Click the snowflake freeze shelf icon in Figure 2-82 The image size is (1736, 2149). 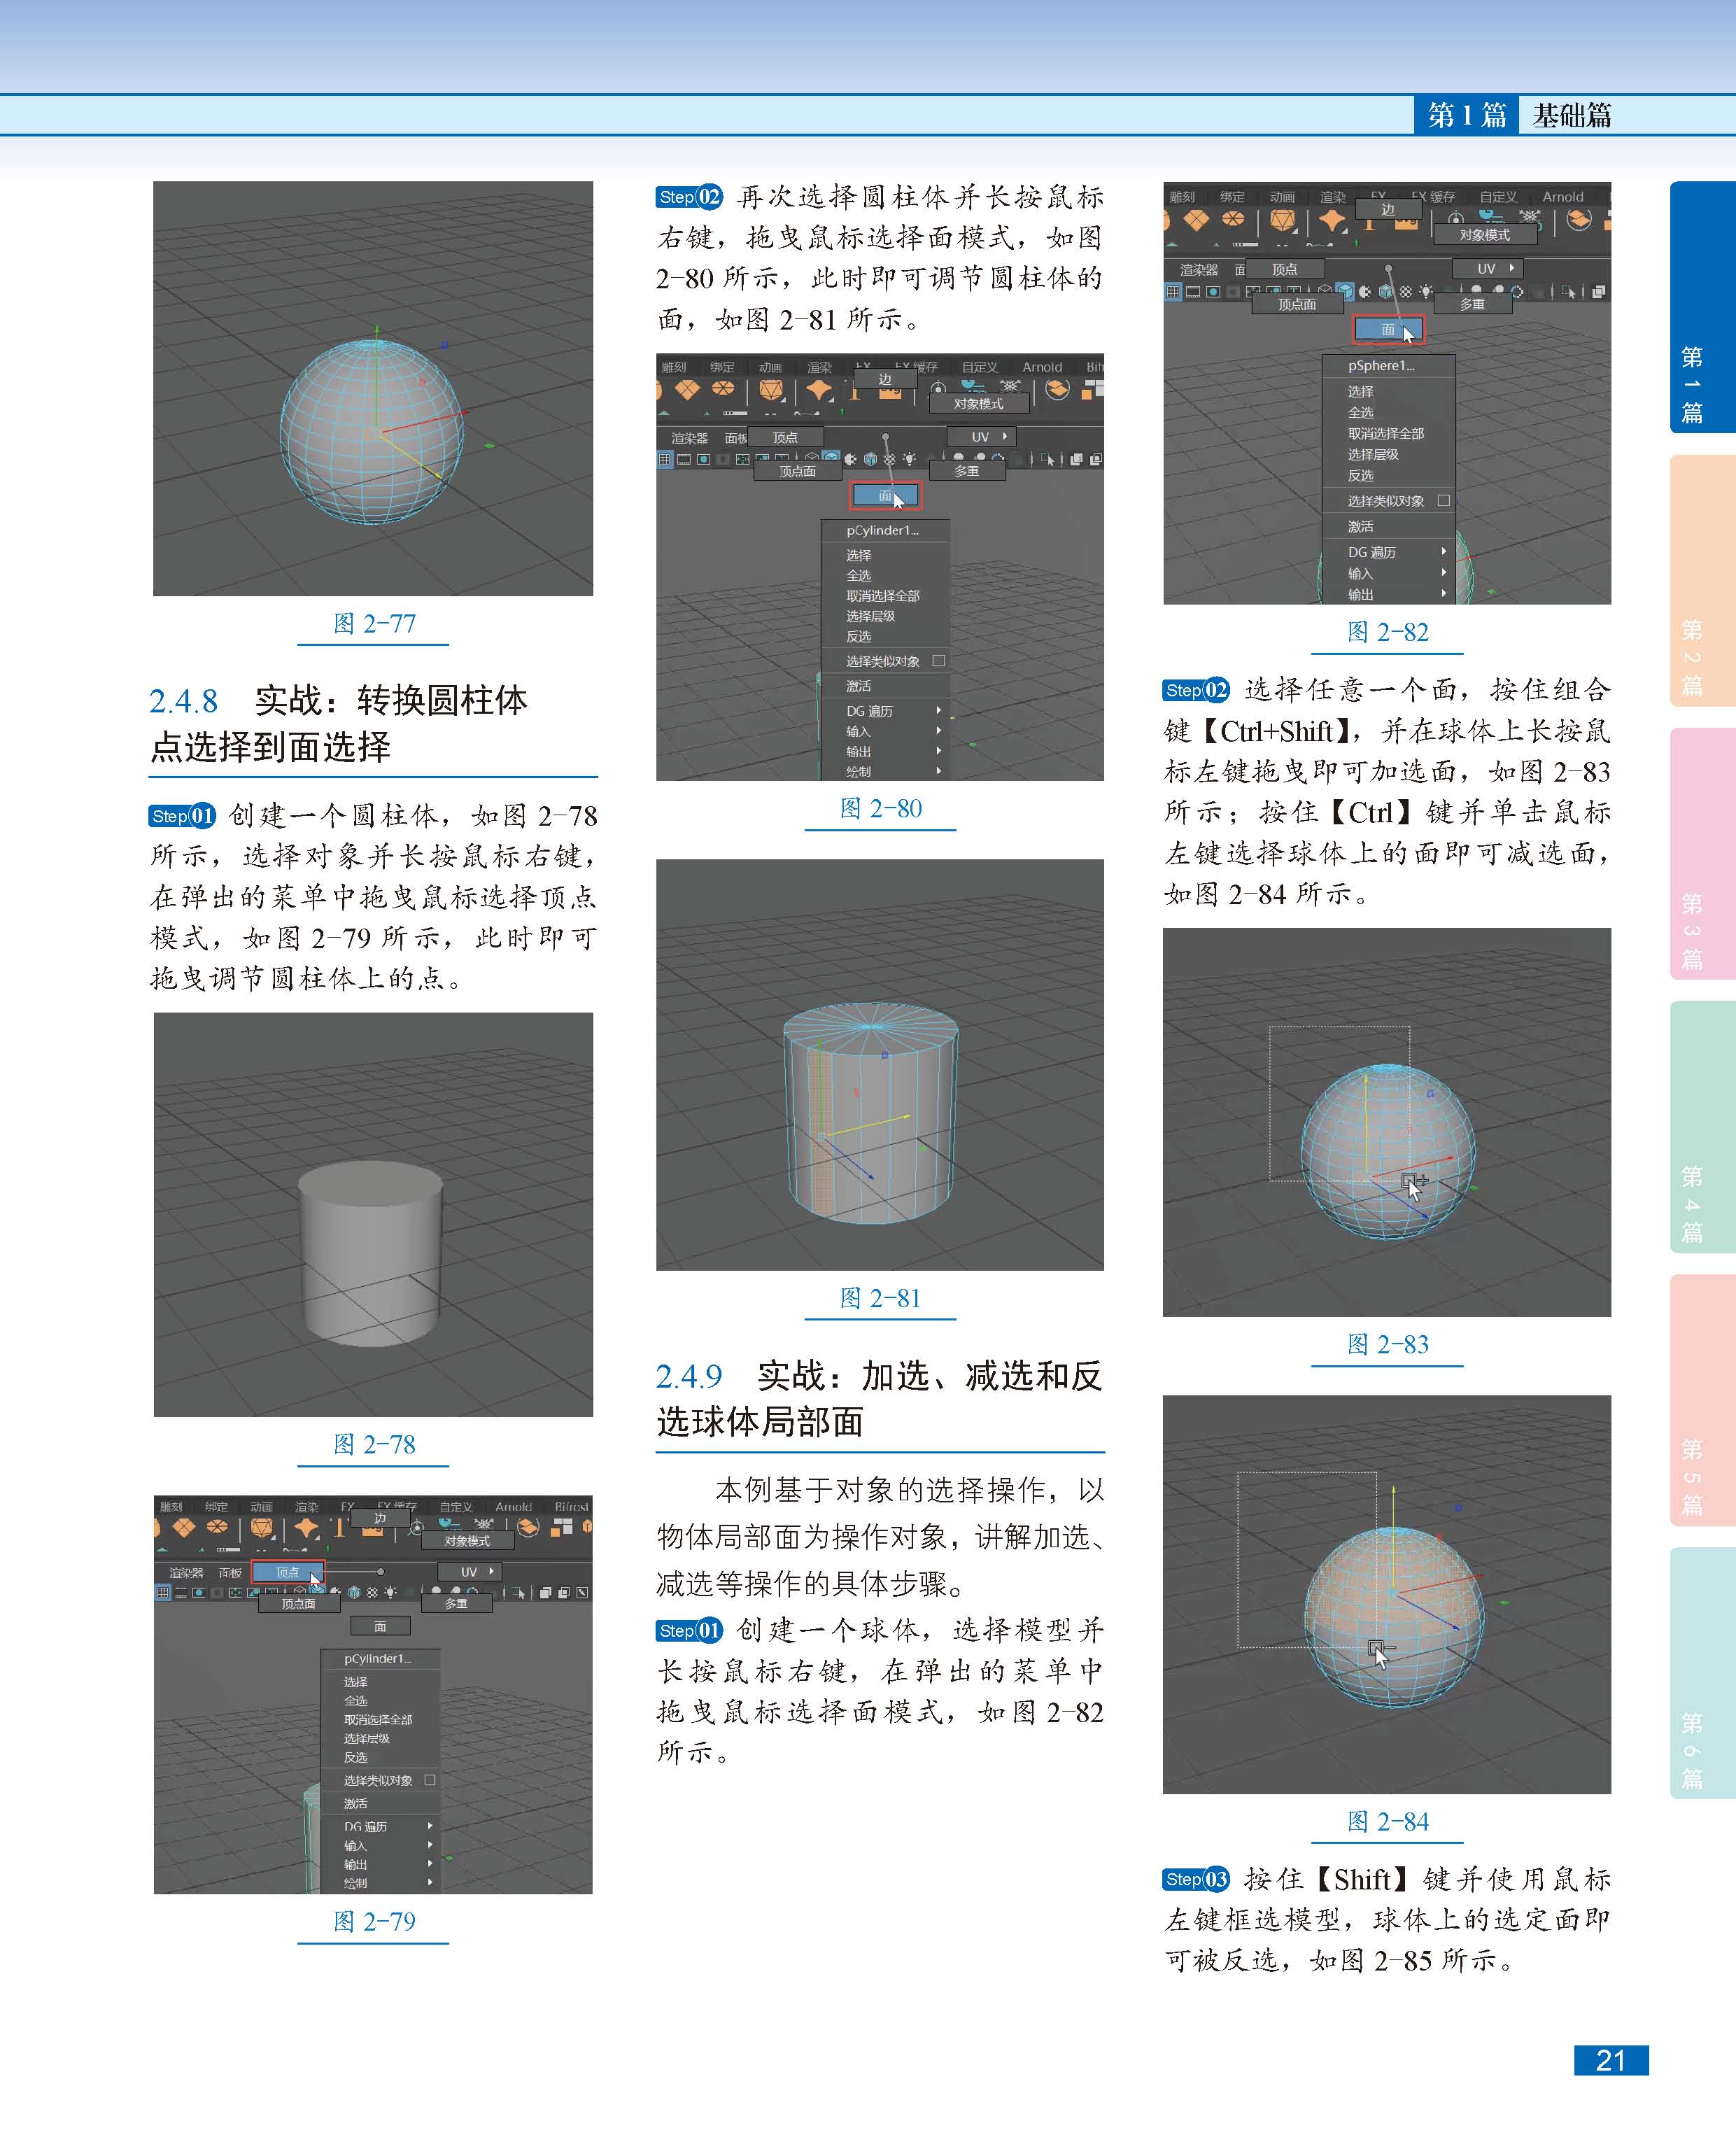click(1529, 216)
